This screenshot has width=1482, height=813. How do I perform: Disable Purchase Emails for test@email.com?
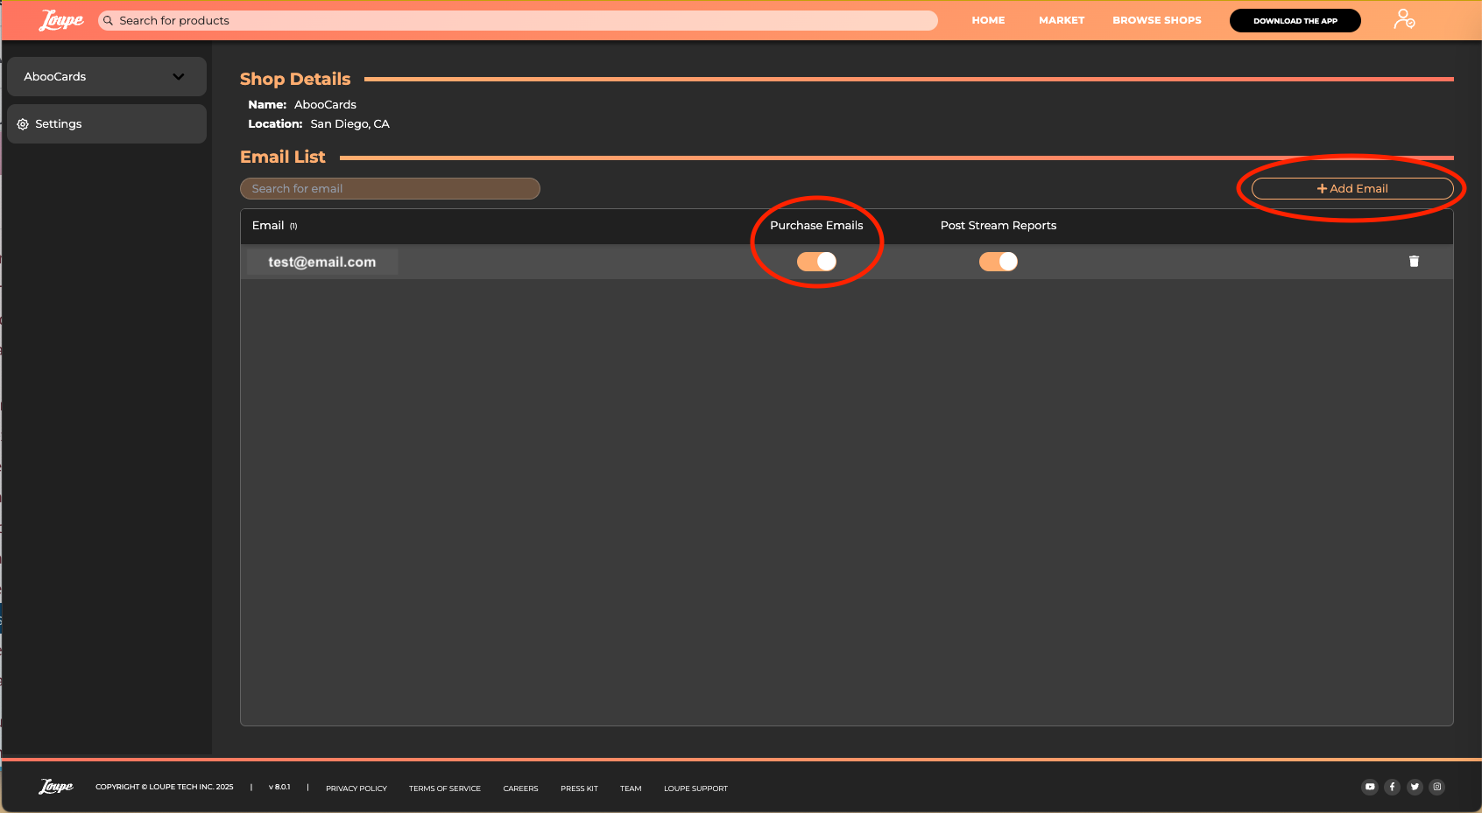816,261
